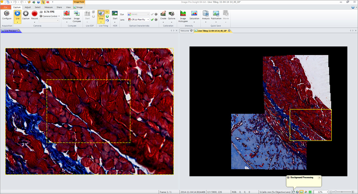
Task: Open the Help icon
Action: click(x=353, y=7)
